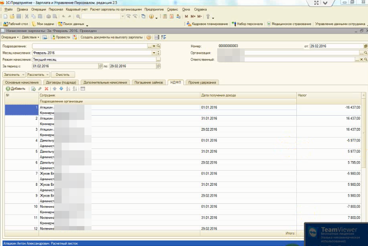Open the Кадровый учет menu

pos(77,9)
